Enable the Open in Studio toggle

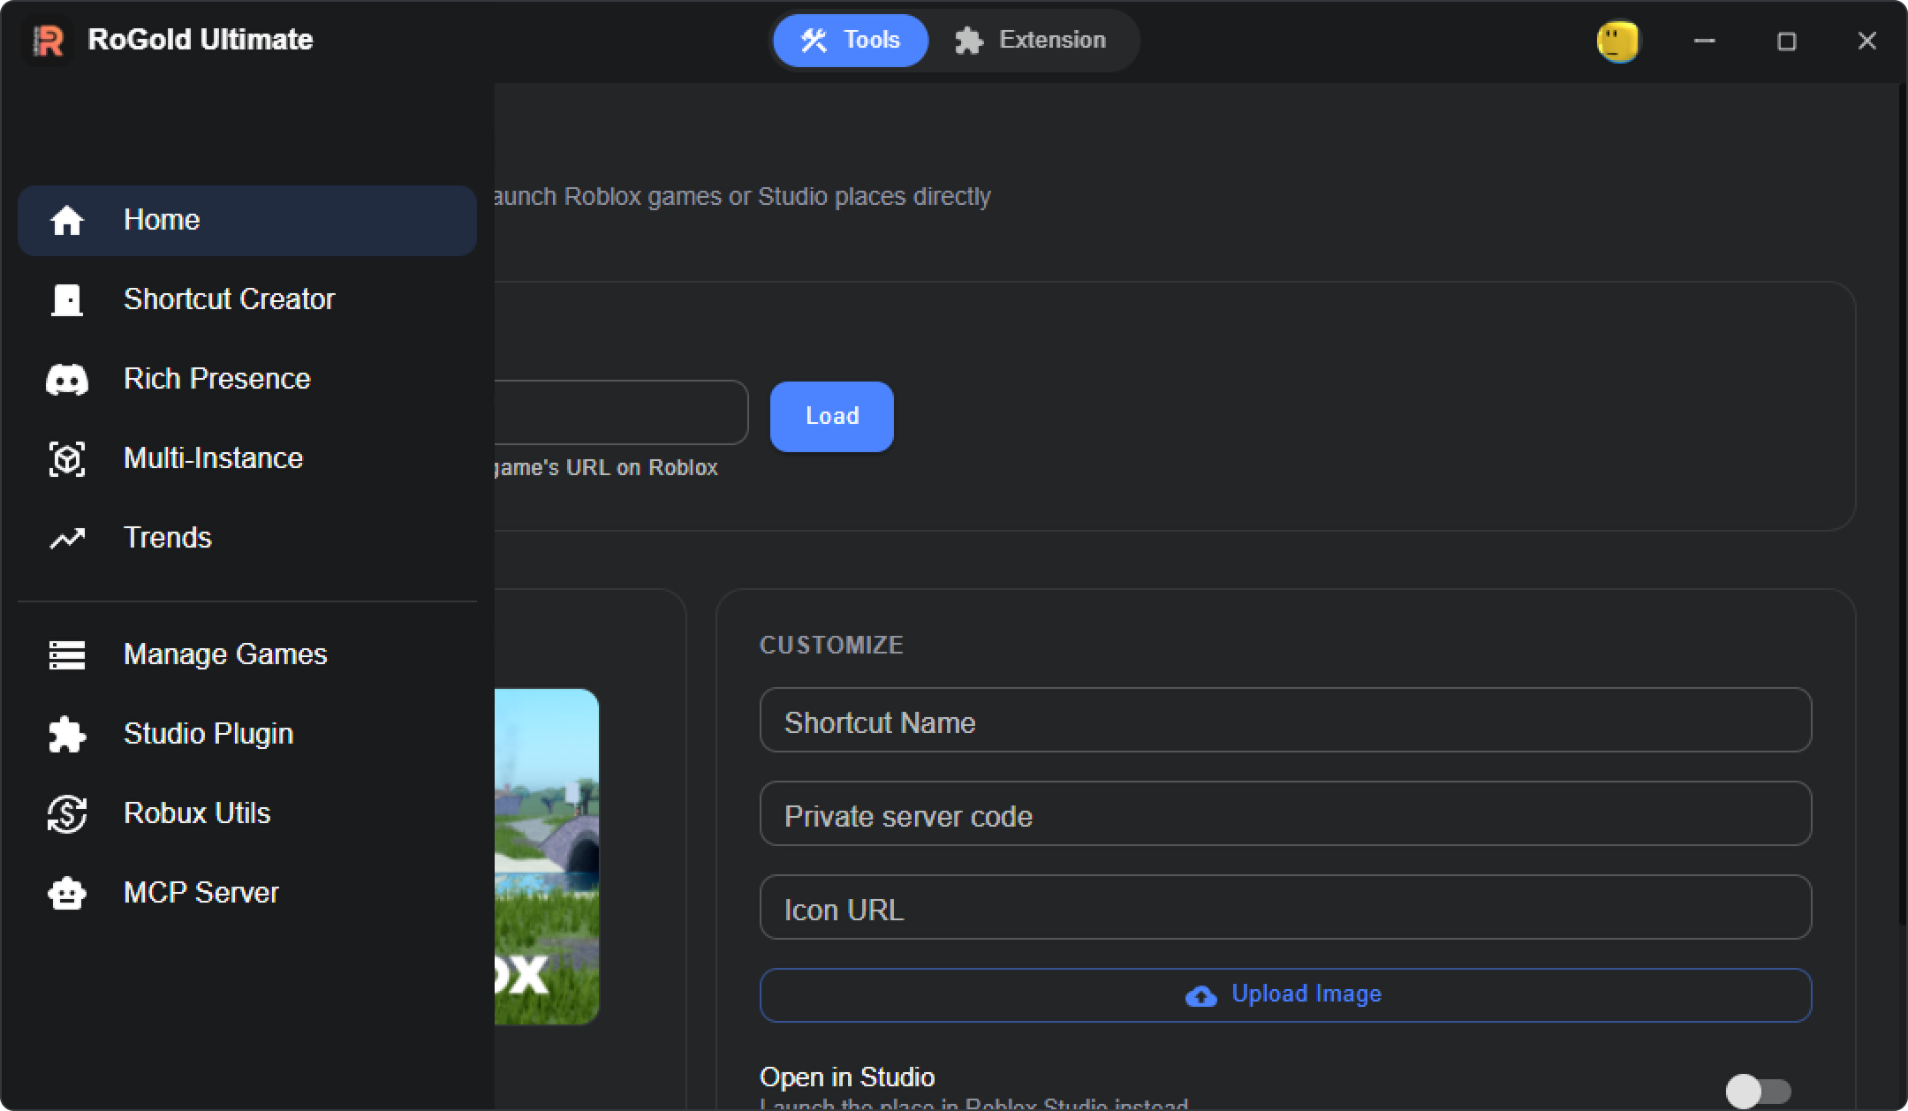point(1758,1092)
